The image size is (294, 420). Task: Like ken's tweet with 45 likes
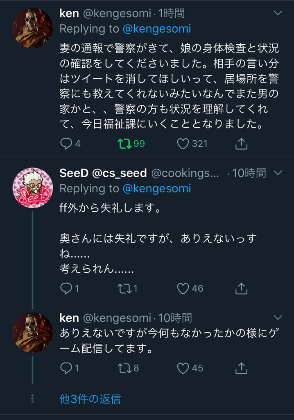tap(183, 368)
